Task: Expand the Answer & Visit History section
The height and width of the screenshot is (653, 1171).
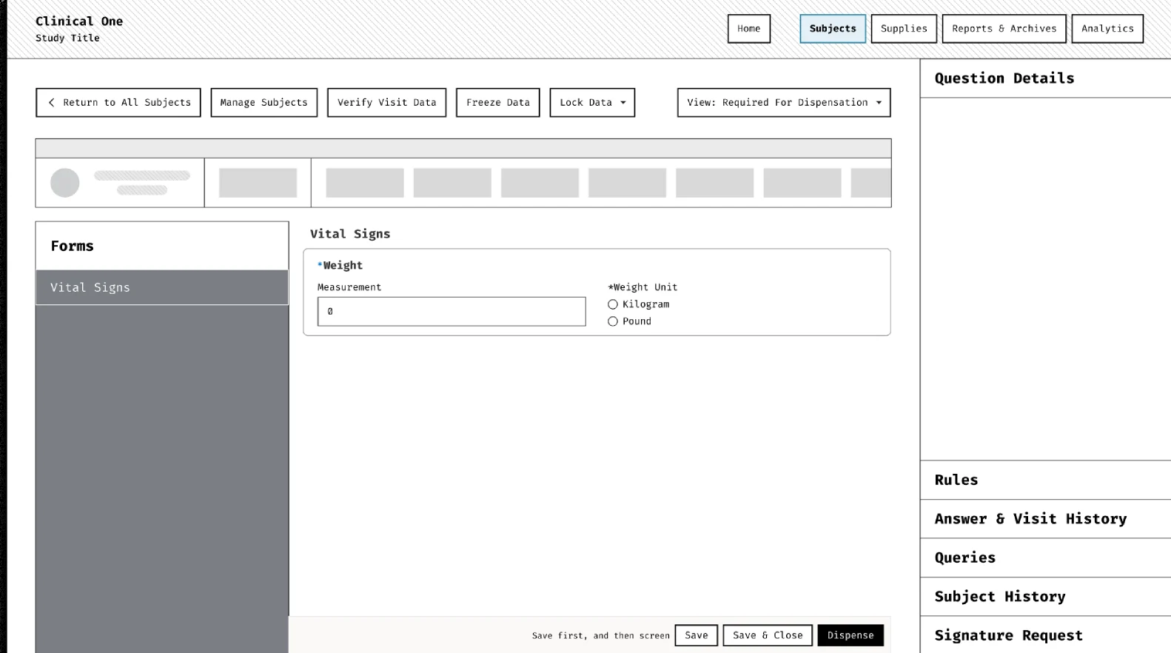Action: 1045,519
